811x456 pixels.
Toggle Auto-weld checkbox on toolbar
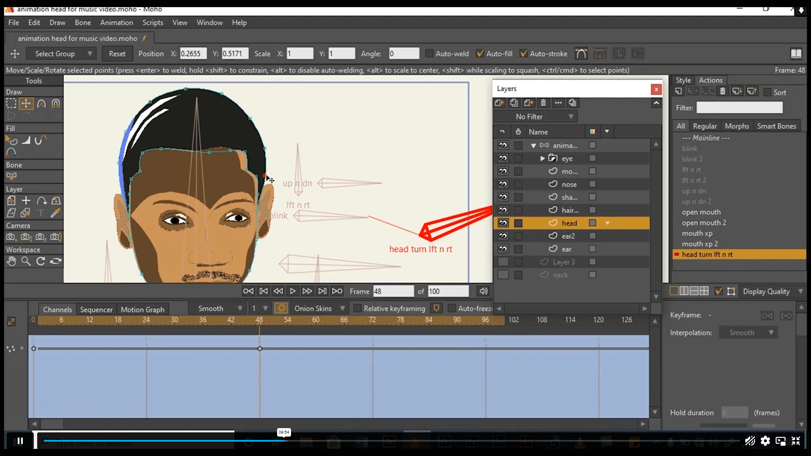coord(430,54)
